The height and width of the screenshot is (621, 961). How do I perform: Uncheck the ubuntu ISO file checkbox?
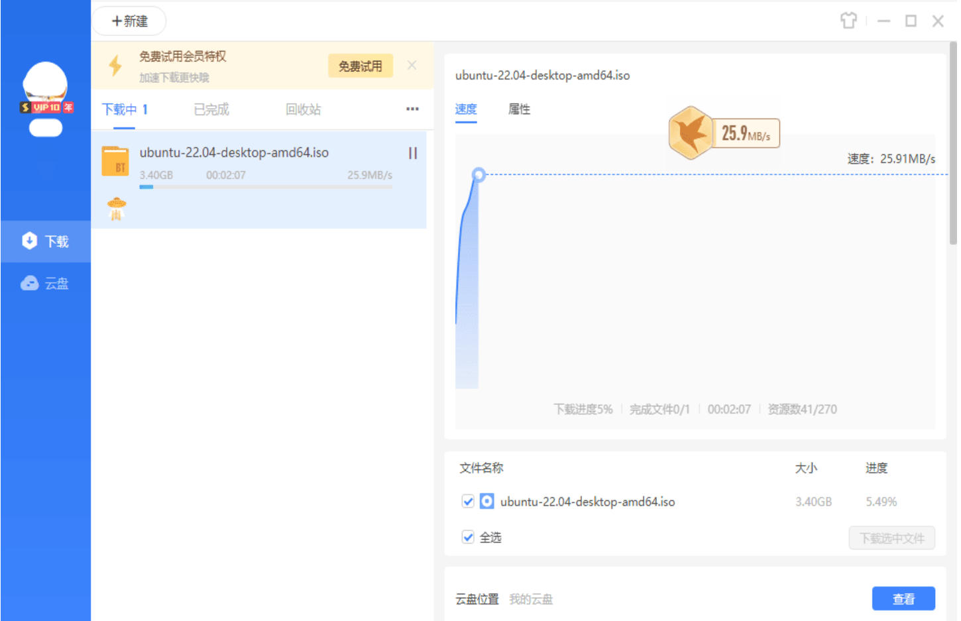468,501
